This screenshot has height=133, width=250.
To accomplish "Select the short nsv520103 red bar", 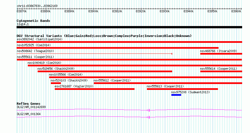I will pyautogui.click(x=56, y=83).
